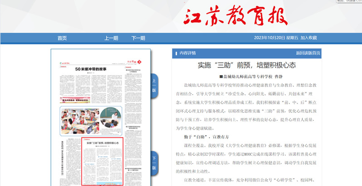Click the round teacher photo on page
Image resolution: width=362 pixels, height=186 pixels.
point(110,117)
